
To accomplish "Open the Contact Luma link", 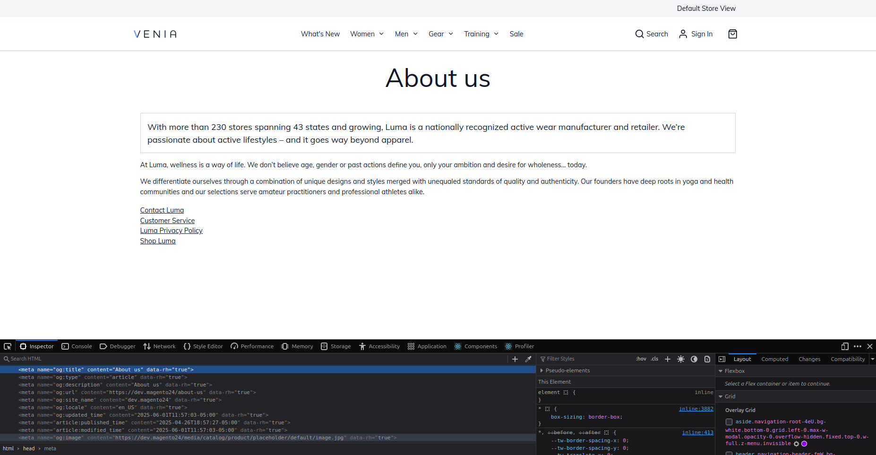I will pos(162,210).
